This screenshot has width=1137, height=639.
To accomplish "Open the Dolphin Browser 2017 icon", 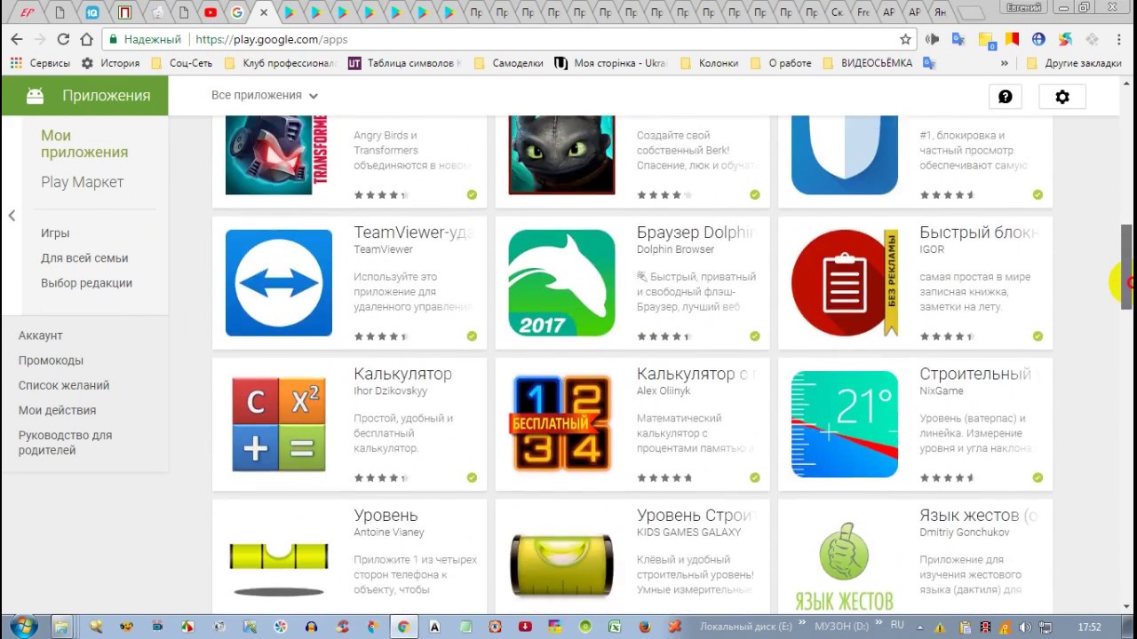I will click(561, 283).
